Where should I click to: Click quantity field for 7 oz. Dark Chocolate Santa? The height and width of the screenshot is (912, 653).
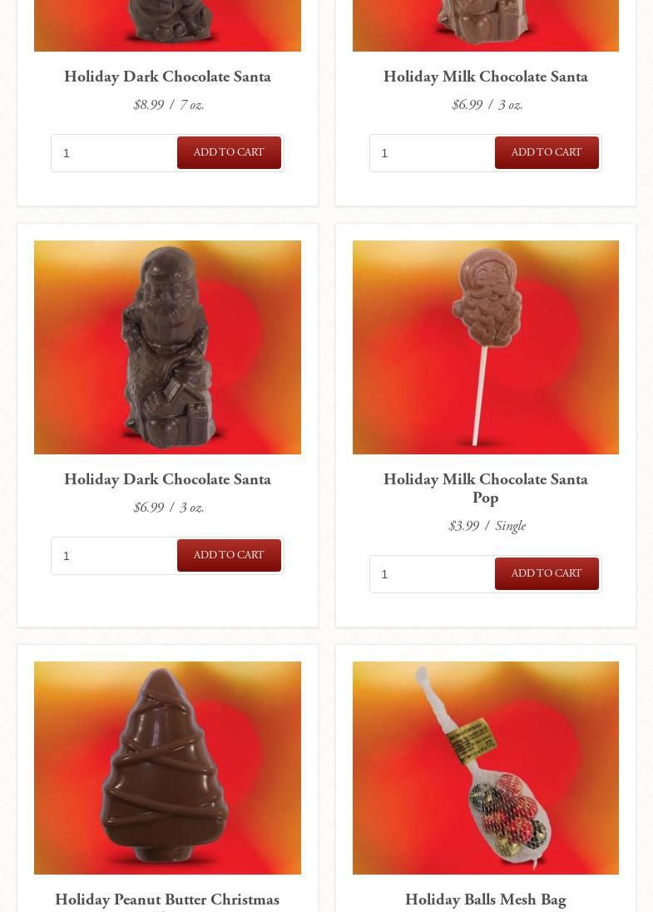(x=115, y=153)
